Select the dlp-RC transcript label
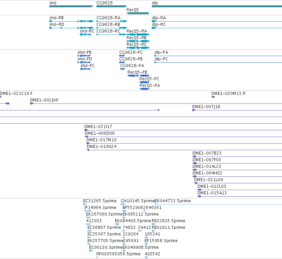Screen dimensions: 282x259 click(159, 25)
